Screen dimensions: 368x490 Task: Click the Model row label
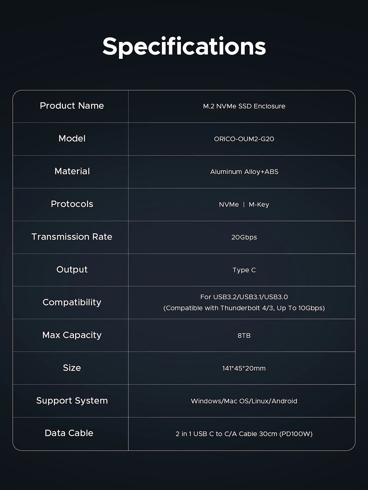pos(72,138)
